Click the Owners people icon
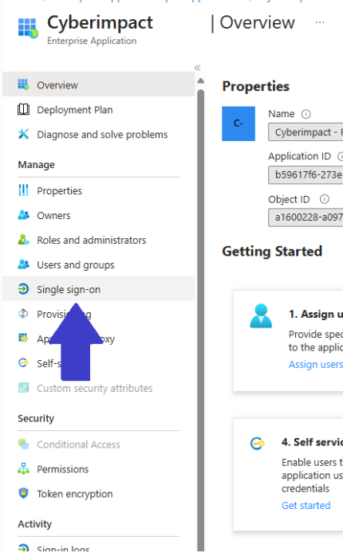Image resolution: width=343 pixels, height=552 pixels. (23, 215)
